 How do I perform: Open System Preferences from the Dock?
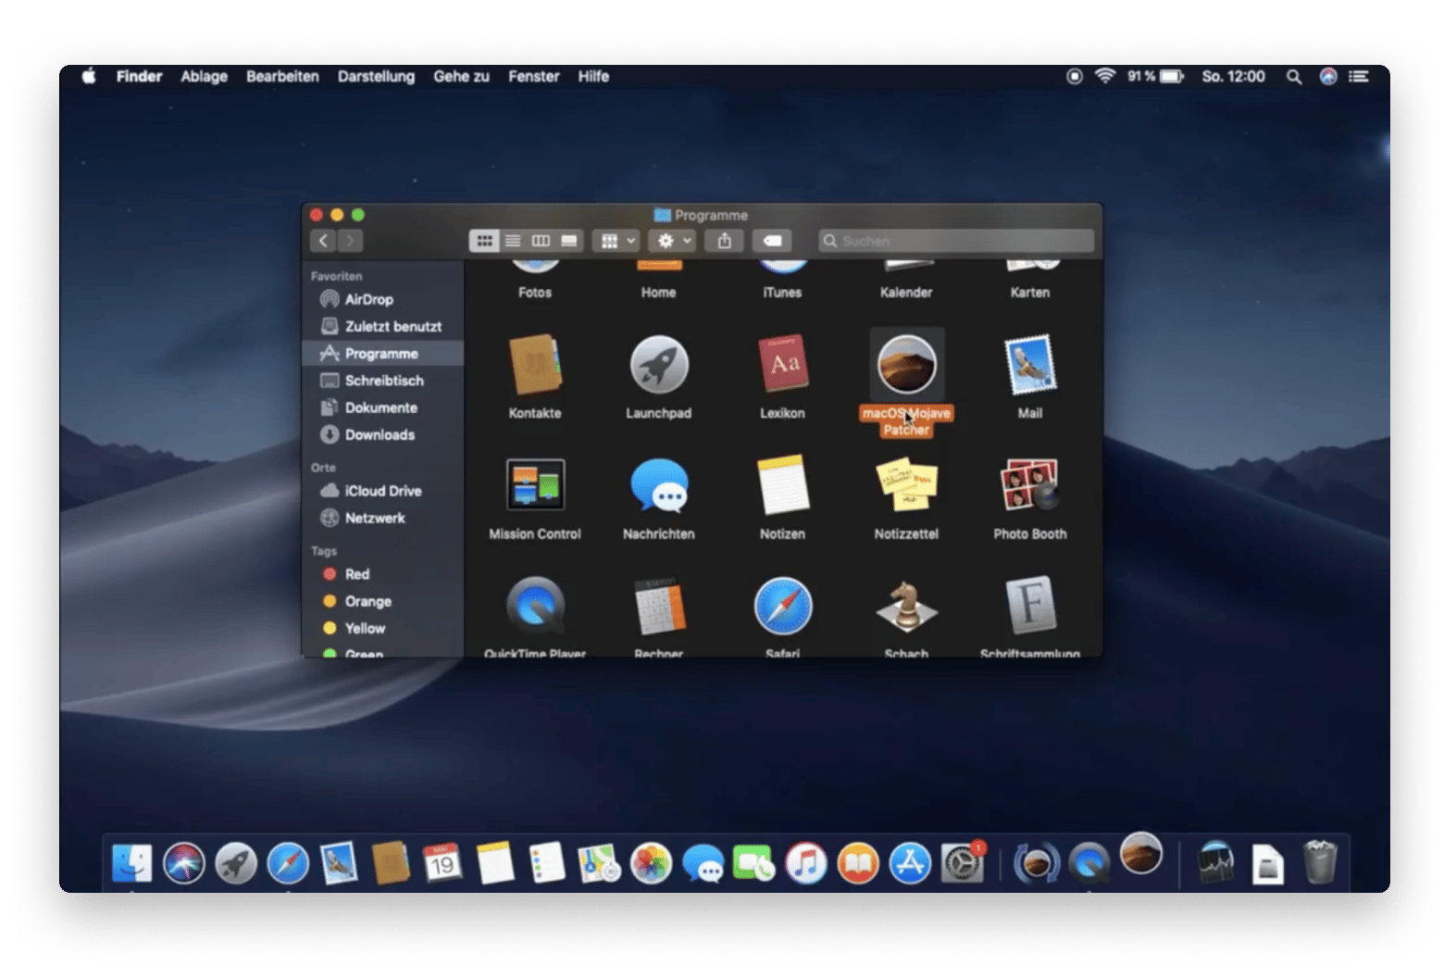(963, 863)
